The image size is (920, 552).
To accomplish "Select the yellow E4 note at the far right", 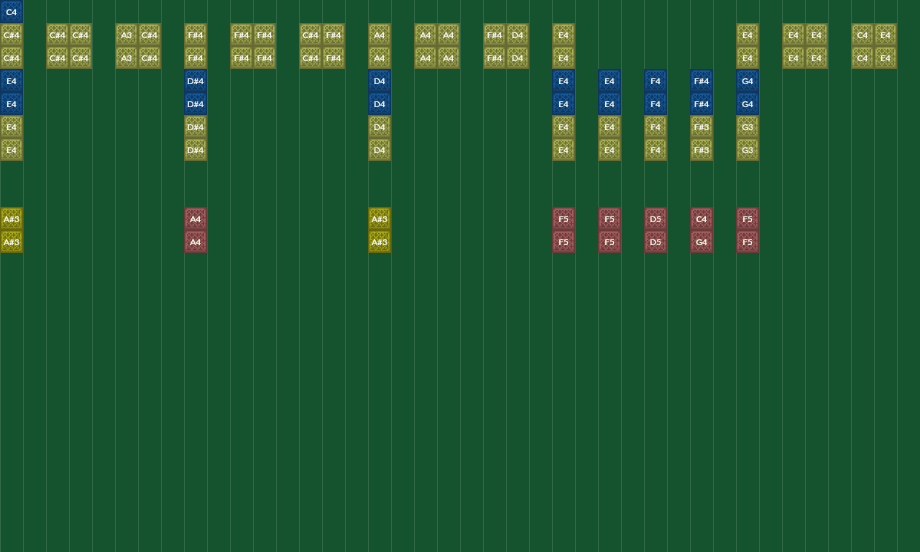I will click(885, 34).
